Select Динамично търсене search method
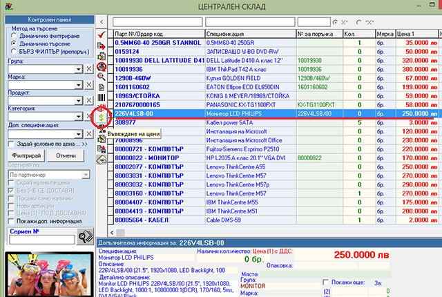Image resolution: width=442 pixels, height=297 pixels. (14, 44)
